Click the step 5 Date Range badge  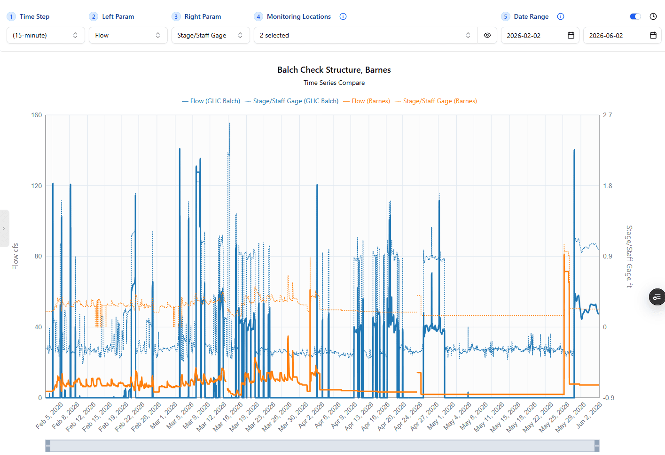click(506, 16)
